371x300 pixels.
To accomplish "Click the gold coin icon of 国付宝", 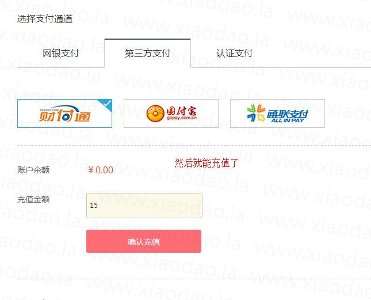I will point(155,113).
